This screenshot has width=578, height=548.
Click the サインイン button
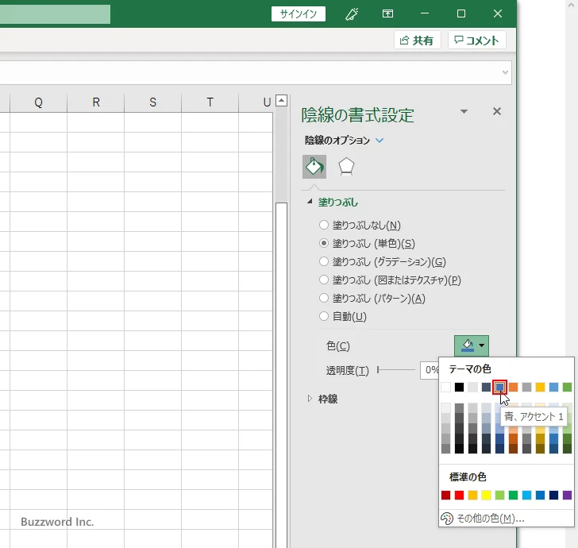(x=299, y=14)
